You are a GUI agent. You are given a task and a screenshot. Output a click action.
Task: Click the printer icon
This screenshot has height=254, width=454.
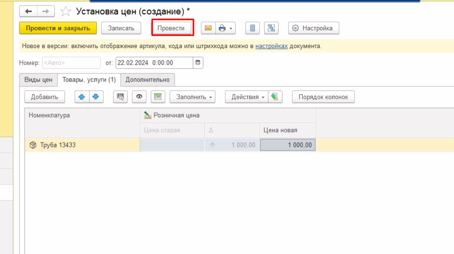pos(222,28)
